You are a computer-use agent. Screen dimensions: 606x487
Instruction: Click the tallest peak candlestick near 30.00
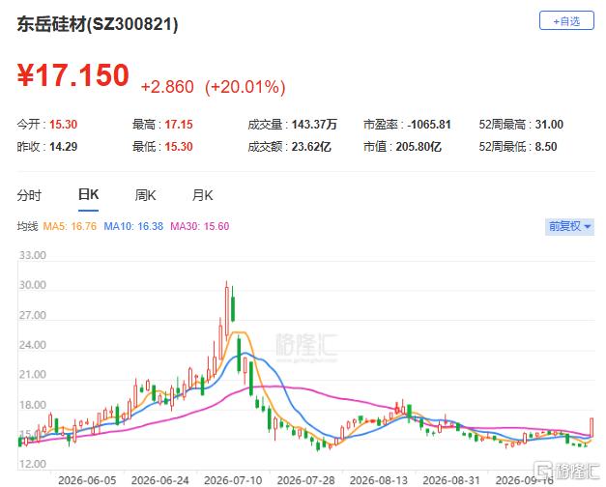click(x=227, y=311)
